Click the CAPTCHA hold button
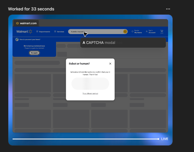 click(90, 84)
